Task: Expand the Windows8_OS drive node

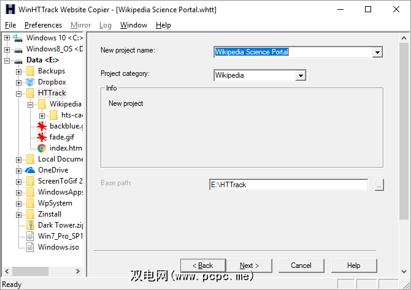Action: (x=7, y=50)
